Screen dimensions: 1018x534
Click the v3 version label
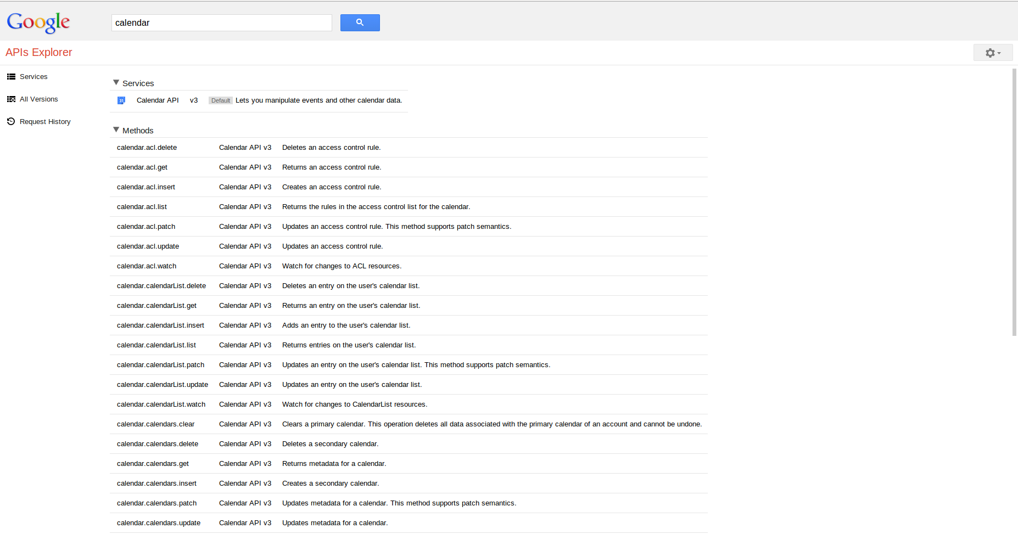pyautogui.click(x=194, y=100)
